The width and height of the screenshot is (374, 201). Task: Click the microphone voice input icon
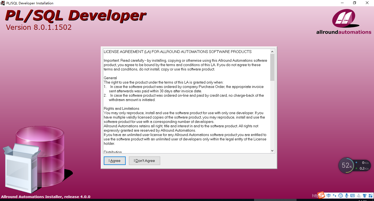(x=347, y=196)
